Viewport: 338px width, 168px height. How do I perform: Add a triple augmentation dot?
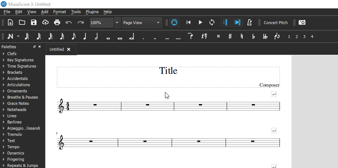point(167,39)
